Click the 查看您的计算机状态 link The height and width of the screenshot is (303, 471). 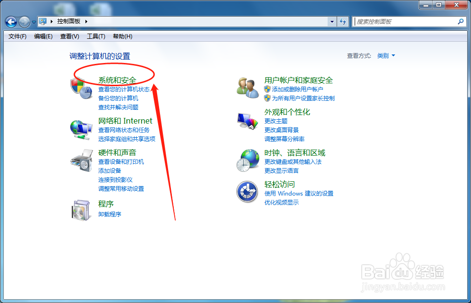tap(124, 89)
